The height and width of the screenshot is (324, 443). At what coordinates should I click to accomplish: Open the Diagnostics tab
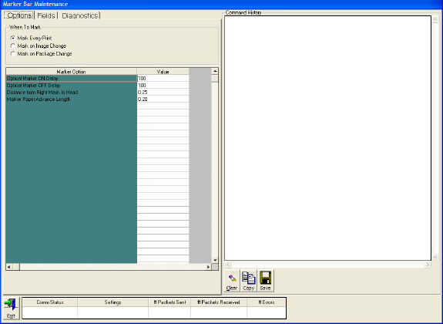[x=79, y=15]
